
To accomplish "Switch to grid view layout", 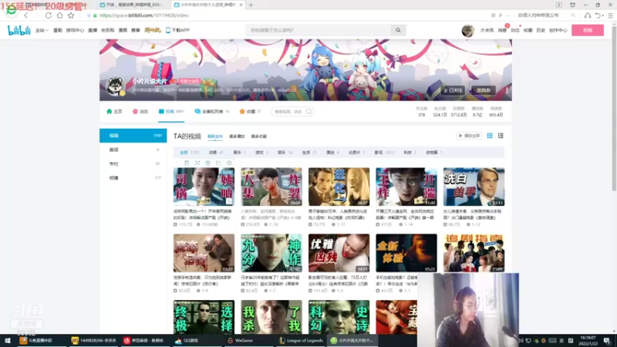I will (490, 136).
